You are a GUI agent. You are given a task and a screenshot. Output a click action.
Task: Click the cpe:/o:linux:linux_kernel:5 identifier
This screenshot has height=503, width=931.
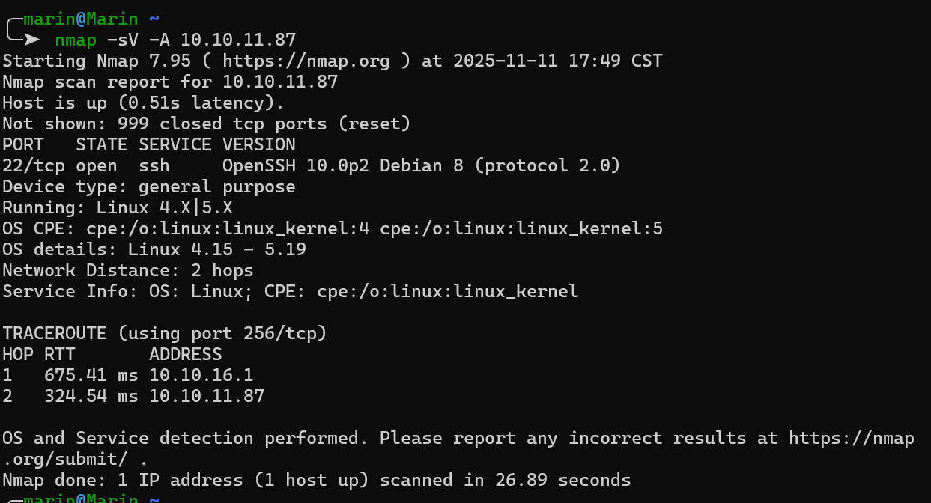pyautogui.click(x=521, y=228)
